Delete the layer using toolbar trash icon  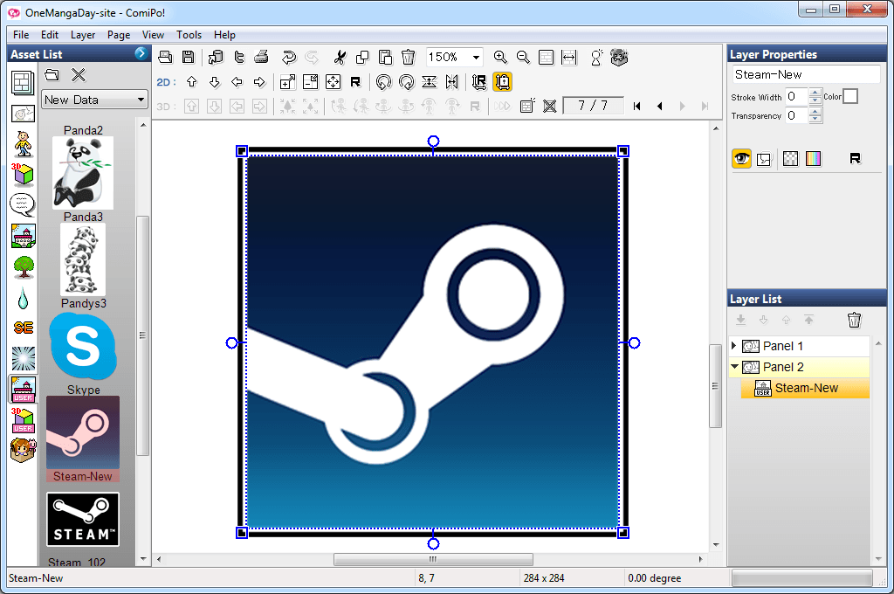coord(409,57)
